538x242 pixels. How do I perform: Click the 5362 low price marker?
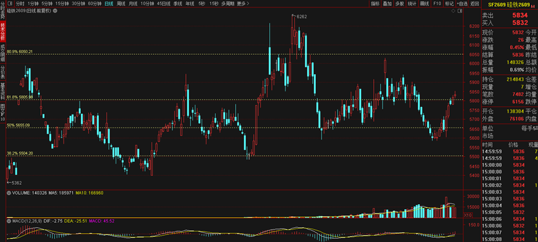point(16,183)
